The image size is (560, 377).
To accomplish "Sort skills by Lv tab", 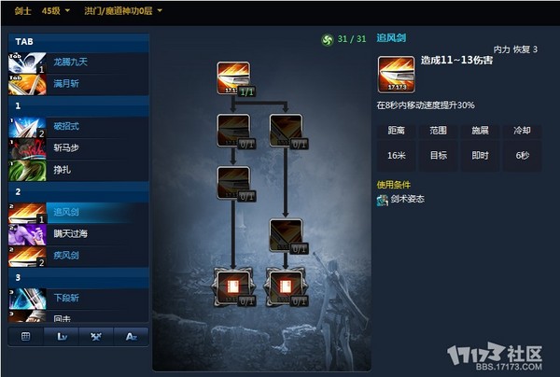I will pyautogui.click(x=62, y=336).
